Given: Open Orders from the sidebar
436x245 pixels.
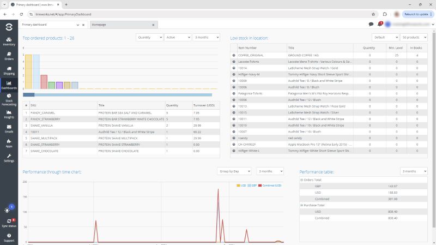Looking at the screenshot, I should 9,56.
